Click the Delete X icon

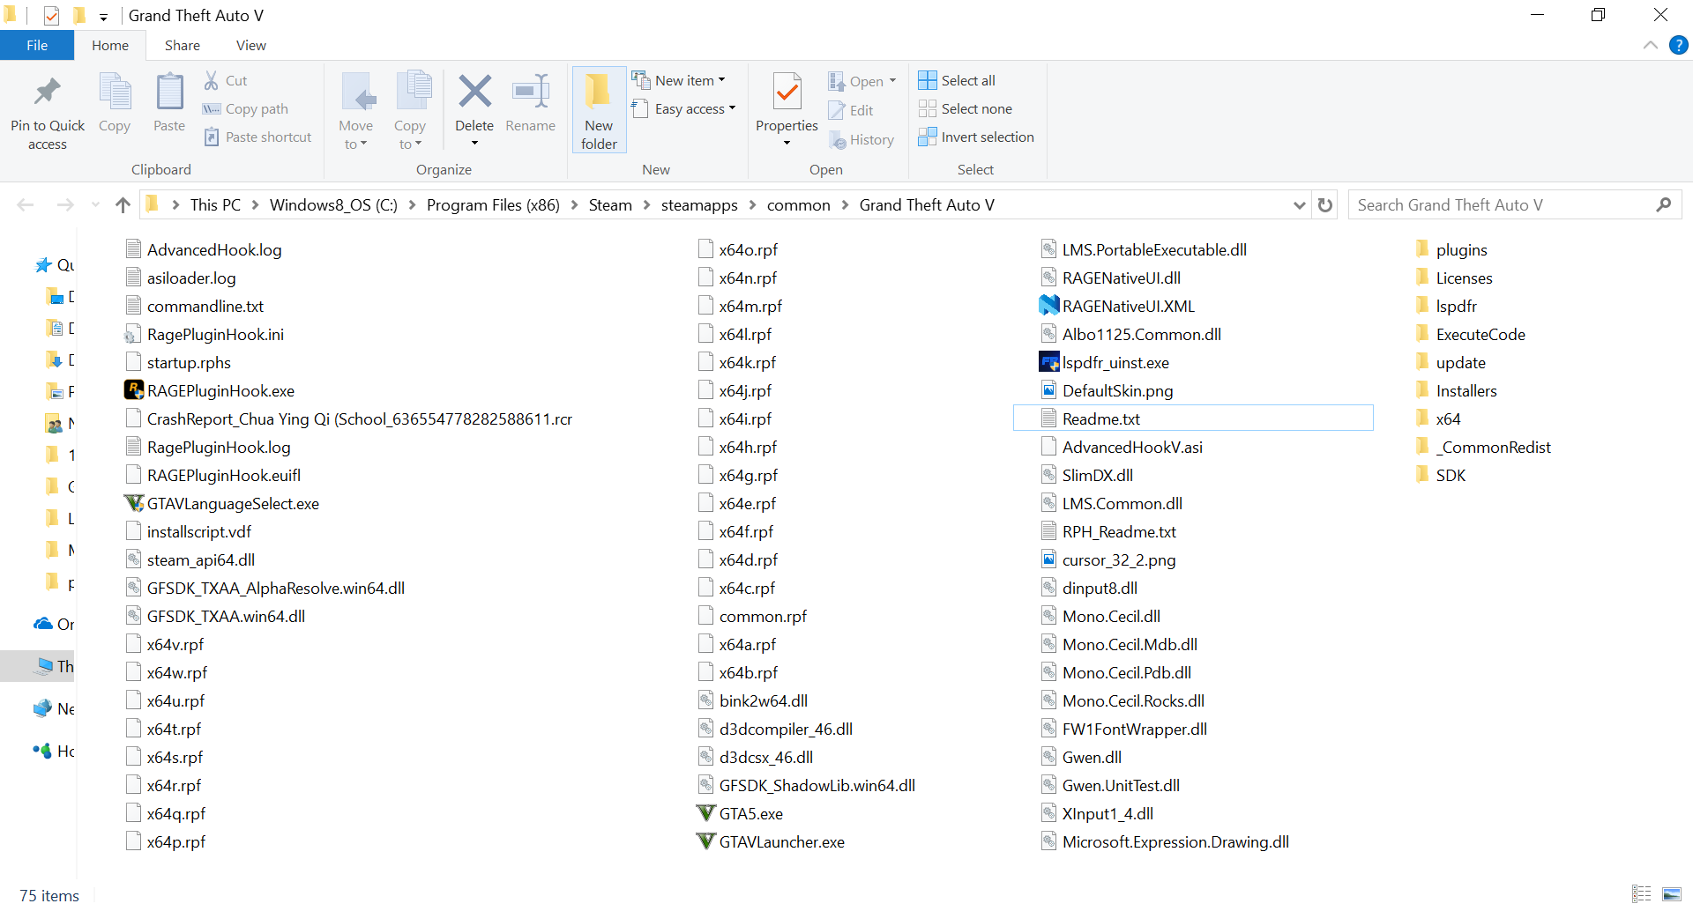pyautogui.click(x=474, y=91)
